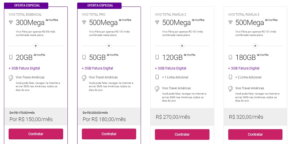295x144 pixels.
Task: Select Oferta Especial tab above Pro plan
Action: pos(100,6)
